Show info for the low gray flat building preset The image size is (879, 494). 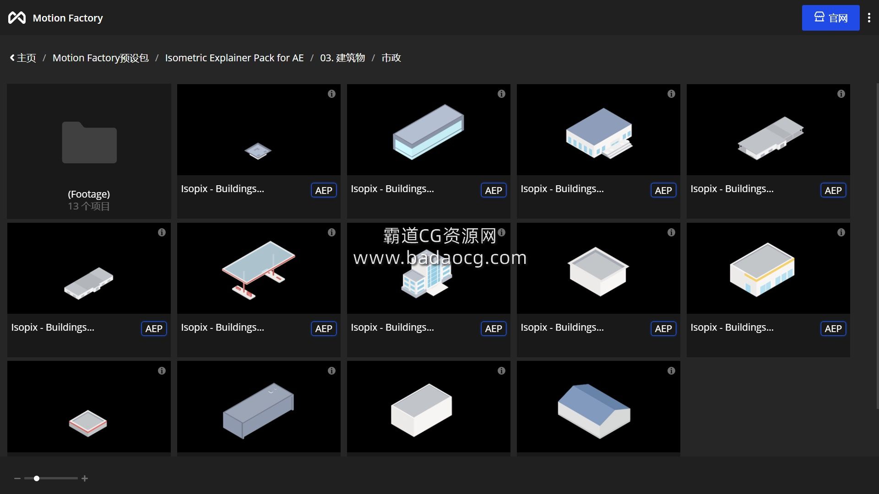coord(162,232)
